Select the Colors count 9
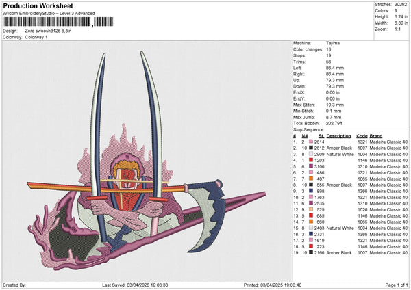 pyautogui.click(x=396, y=11)
